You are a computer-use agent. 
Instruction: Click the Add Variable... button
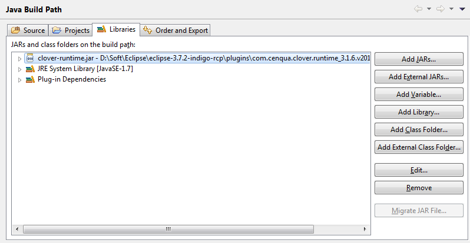[418, 95]
